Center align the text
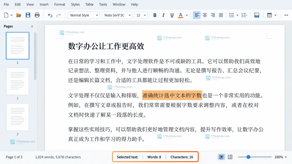Viewport: 292px width, 164px height. click(x=205, y=15)
